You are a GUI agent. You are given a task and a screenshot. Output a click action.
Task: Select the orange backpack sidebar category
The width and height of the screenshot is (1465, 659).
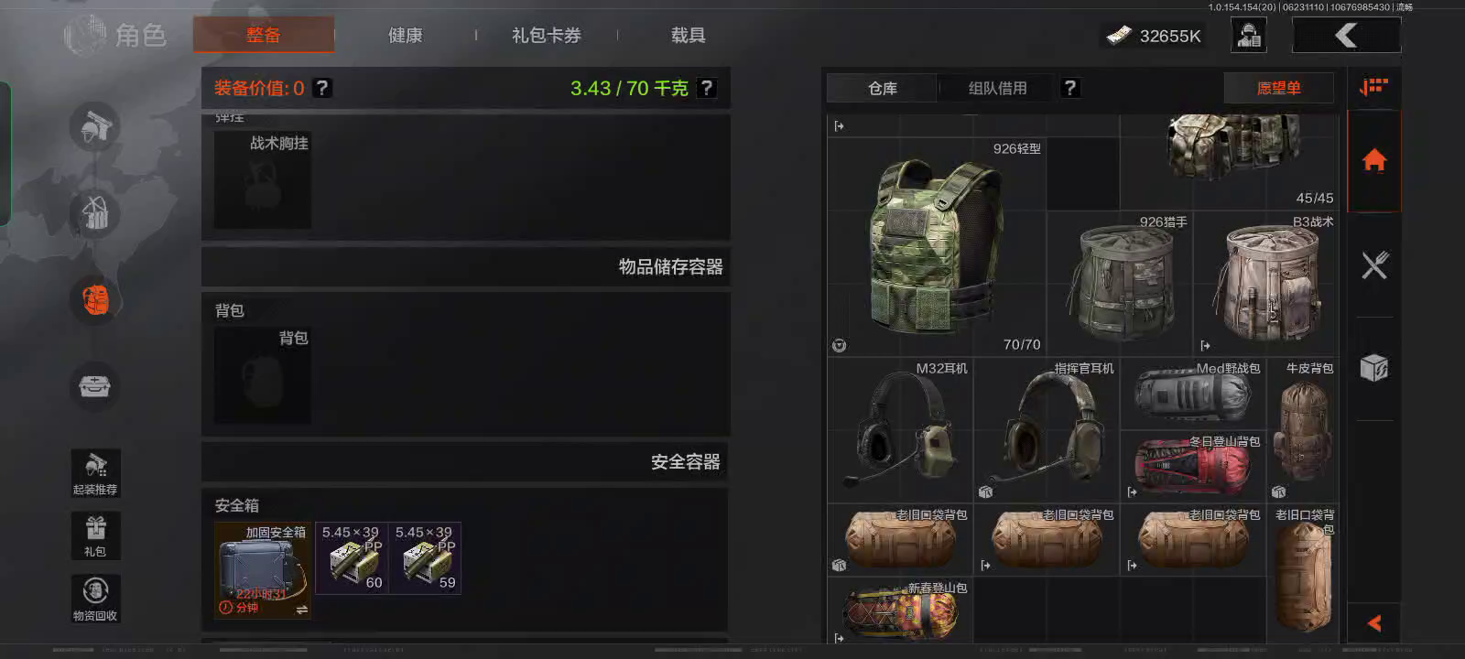[x=95, y=299]
